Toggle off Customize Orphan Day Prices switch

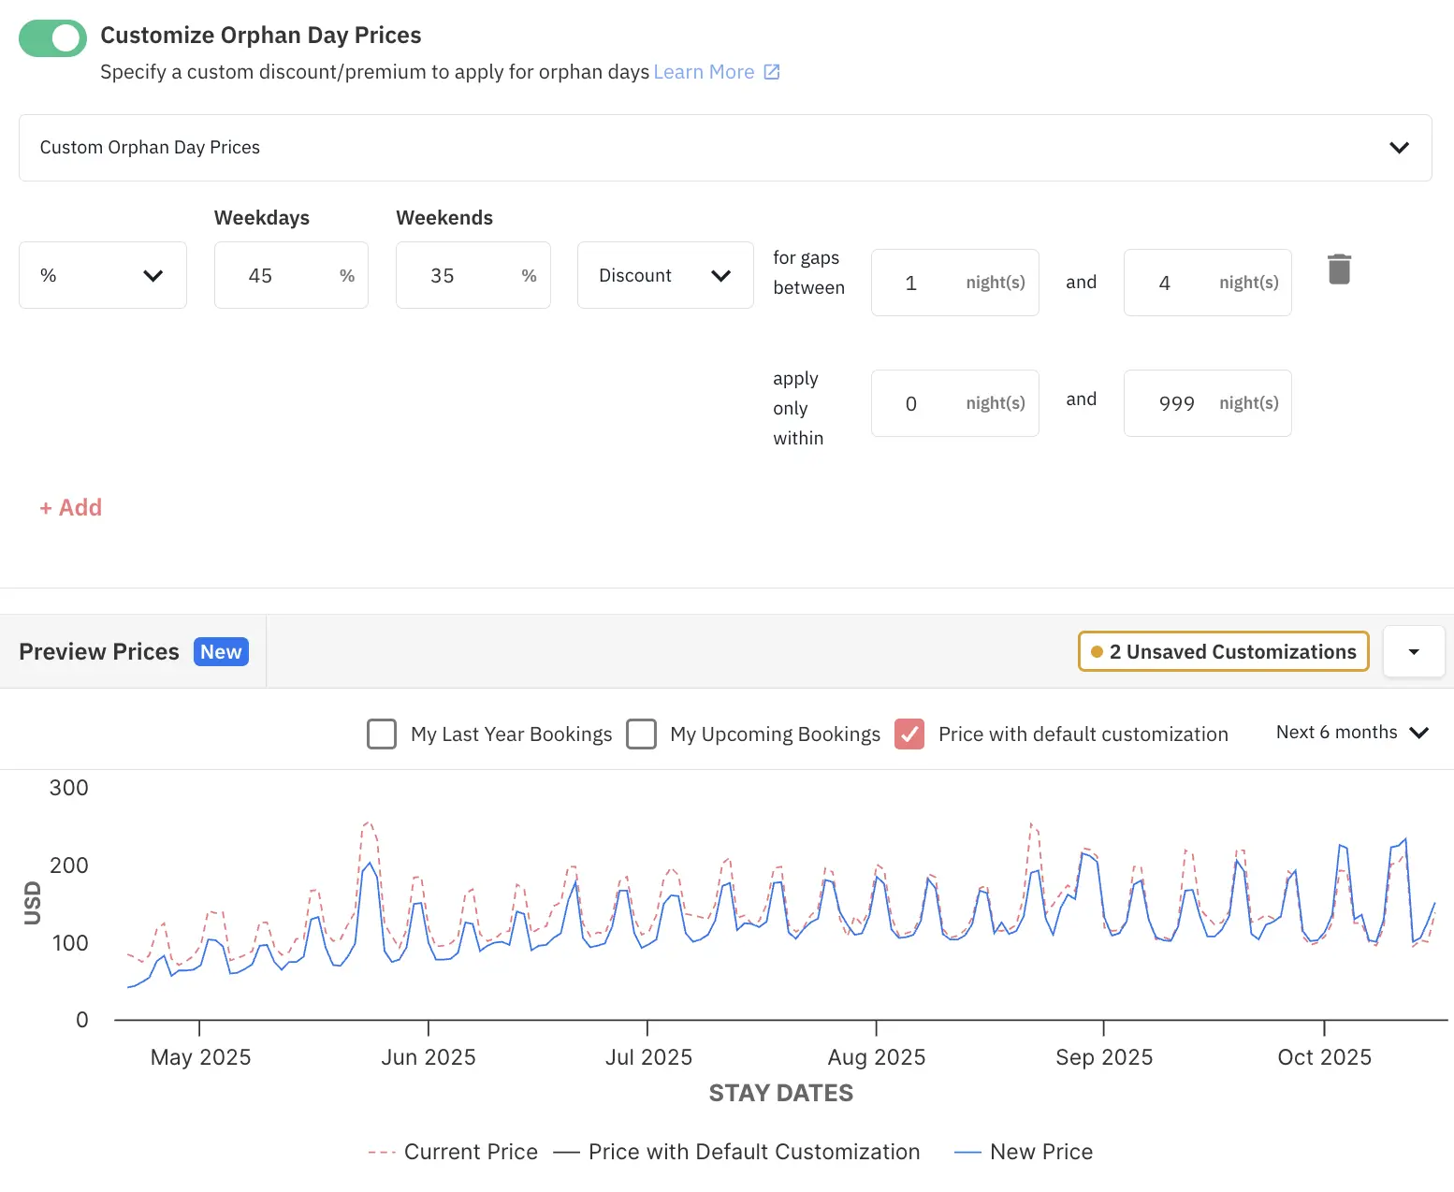tap(52, 38)
